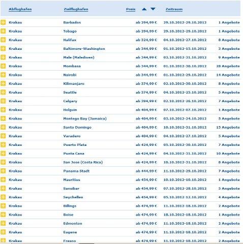243x244 pixels.
Task: Click the yellow plus icon beside Mombasa
Action: pos(3,66)
